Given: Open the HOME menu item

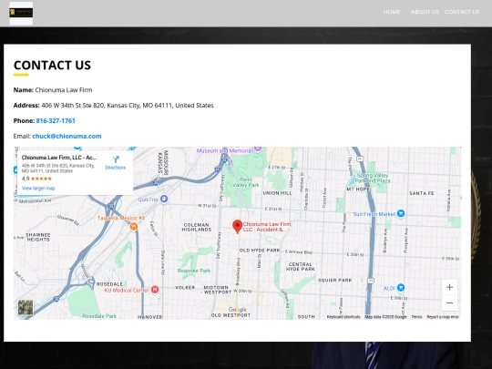Looking at the screenshot, I should (391, 12).
